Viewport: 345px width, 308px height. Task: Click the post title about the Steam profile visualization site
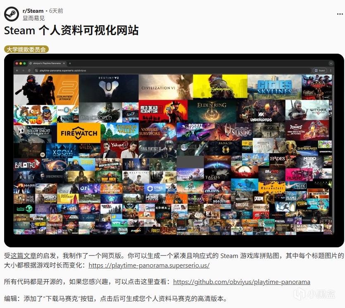coord(71,30)
